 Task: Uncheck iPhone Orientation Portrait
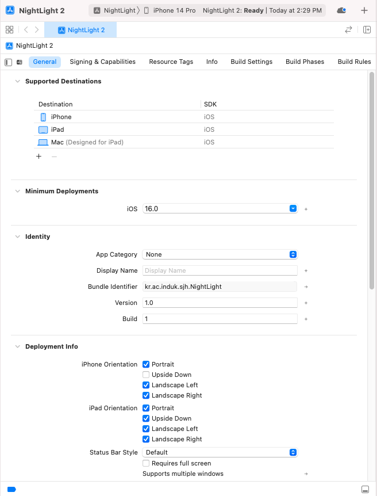coord(146,364)
